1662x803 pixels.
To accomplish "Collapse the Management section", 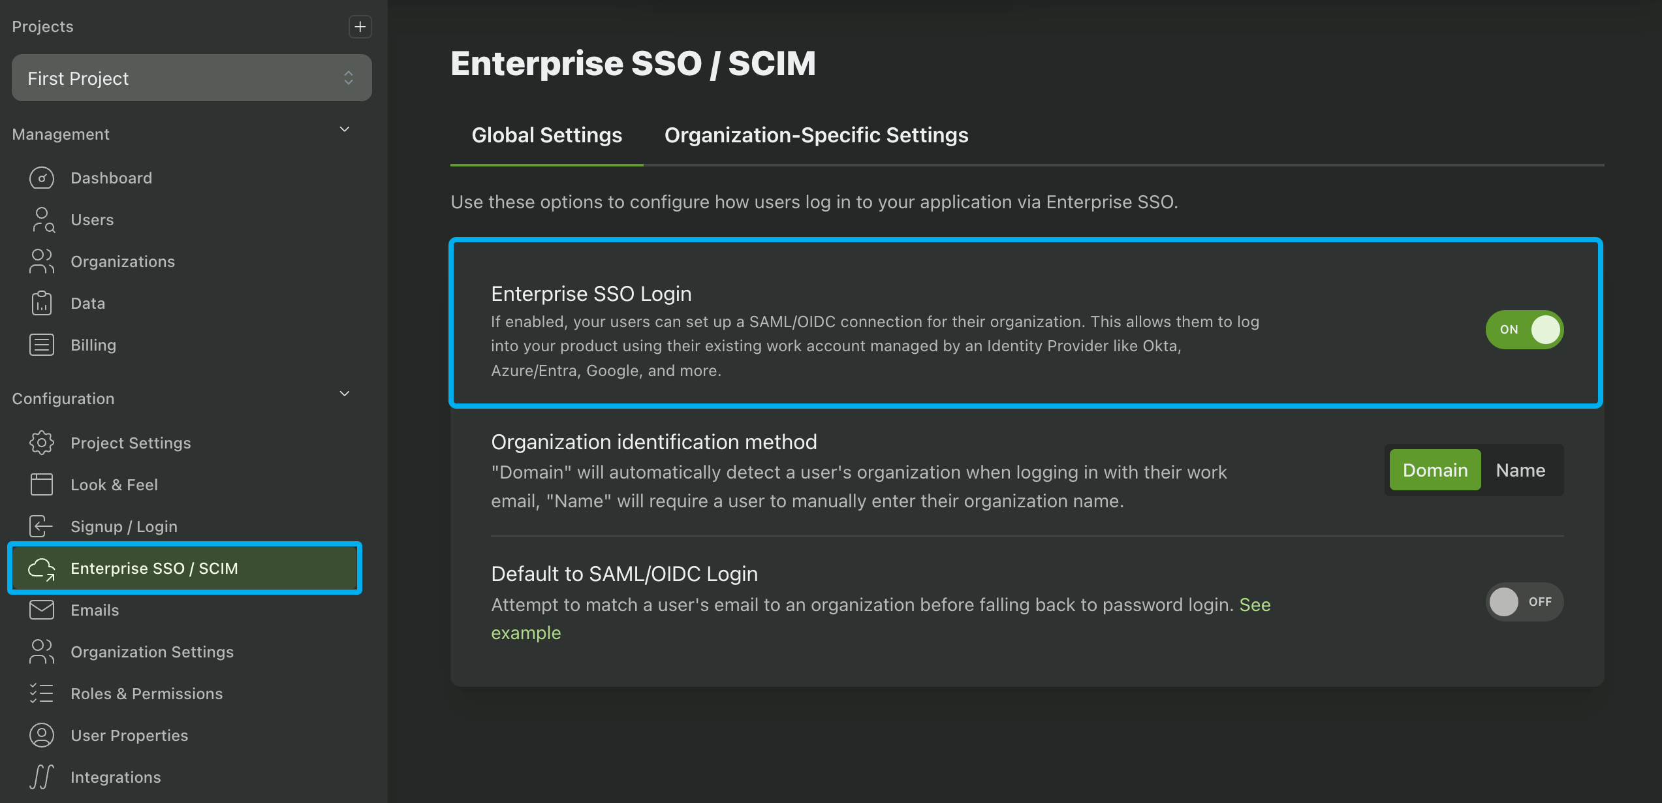I will (x=345, y=130).
